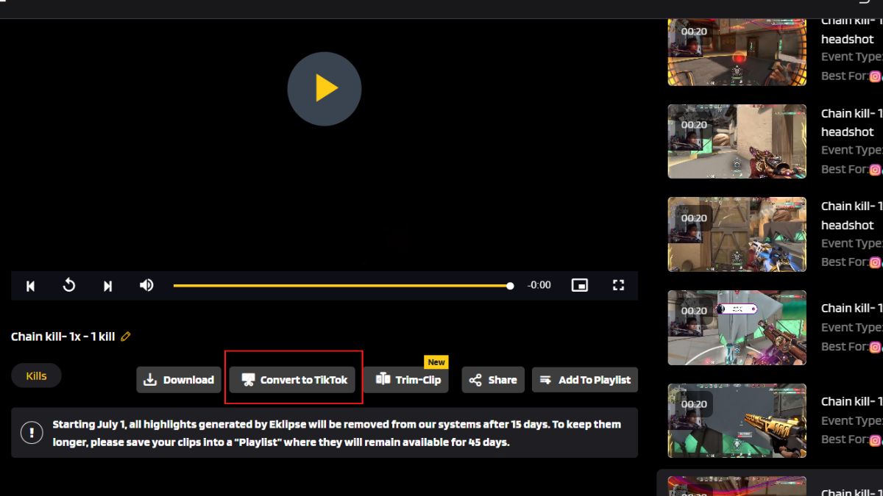
Task: Click the video progress seek bar
Action: coord(342,285)
